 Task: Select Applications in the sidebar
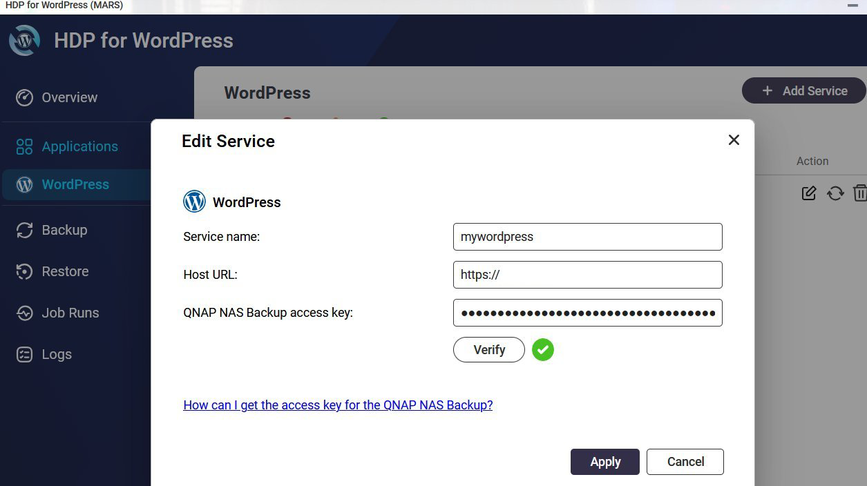[79, 146]
